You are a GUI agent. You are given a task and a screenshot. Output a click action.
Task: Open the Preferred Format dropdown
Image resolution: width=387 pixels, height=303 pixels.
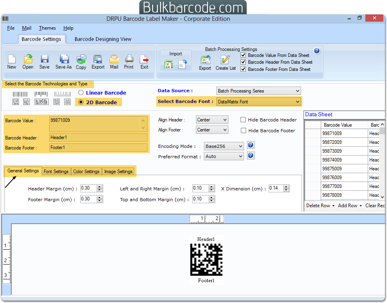tap(224, 156)
